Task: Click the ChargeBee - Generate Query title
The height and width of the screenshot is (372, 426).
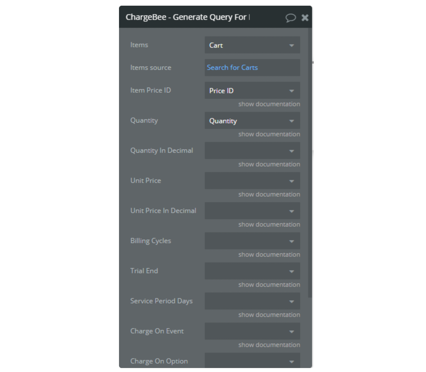Action: point(187,17)
